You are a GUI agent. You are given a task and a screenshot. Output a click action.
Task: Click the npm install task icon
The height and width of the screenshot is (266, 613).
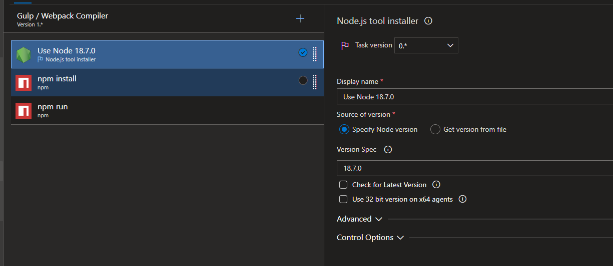(24, 82)
